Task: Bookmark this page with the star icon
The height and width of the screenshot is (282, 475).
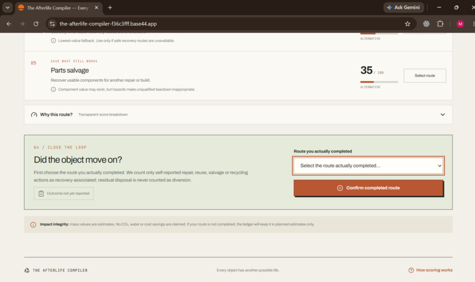Action: coord(407,24)
